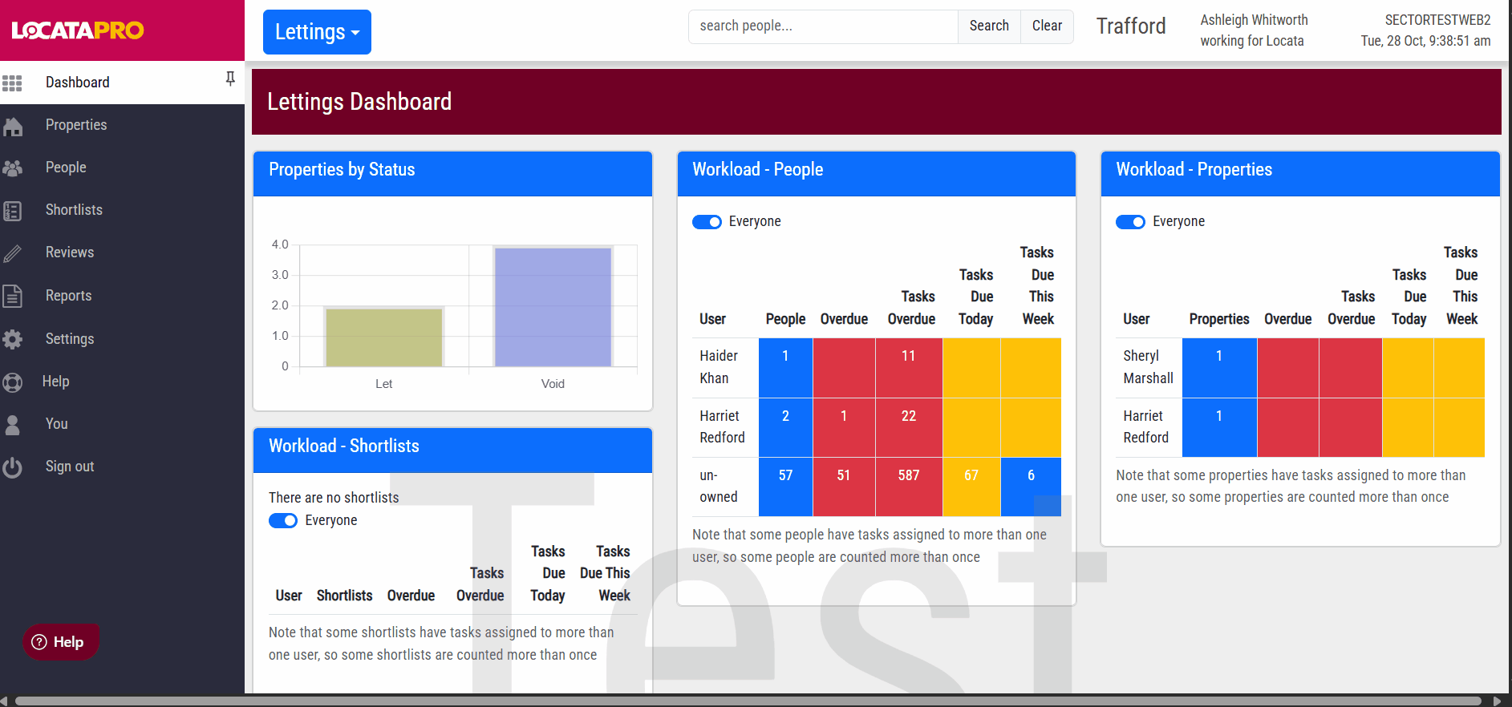Click un-owned Tasks Overdue count 587
Viewport: 1512px width, 707px height.
point(909,487)
